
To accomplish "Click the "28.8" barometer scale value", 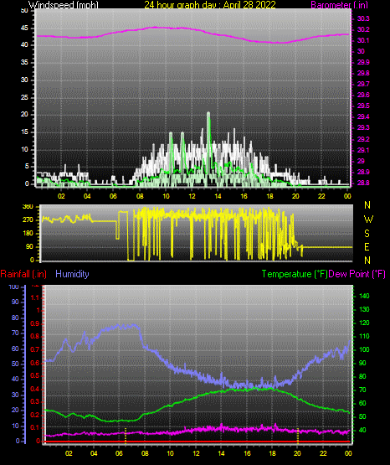I will click(x=363, y=183).
